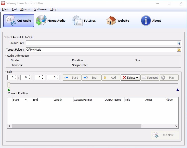
Task: Play the audio preview
Action: [169, 78]
